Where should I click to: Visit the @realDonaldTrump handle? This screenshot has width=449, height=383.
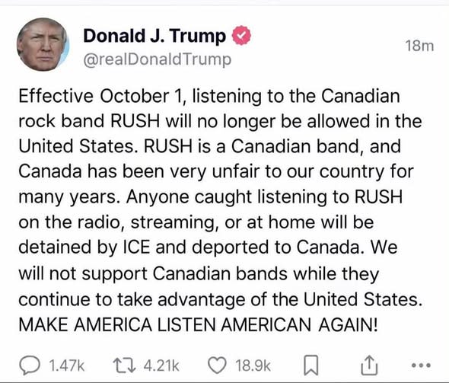click(x=158, y=59)
